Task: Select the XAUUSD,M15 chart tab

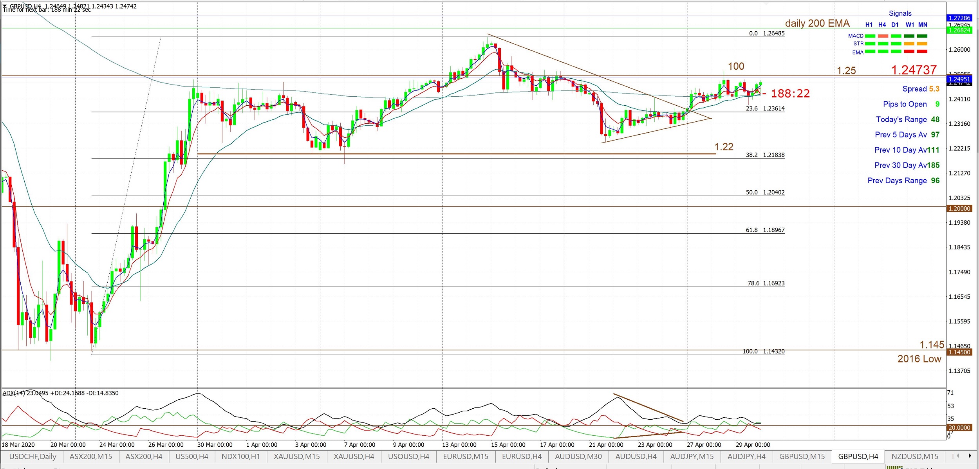Action: [x=296, y=456]
